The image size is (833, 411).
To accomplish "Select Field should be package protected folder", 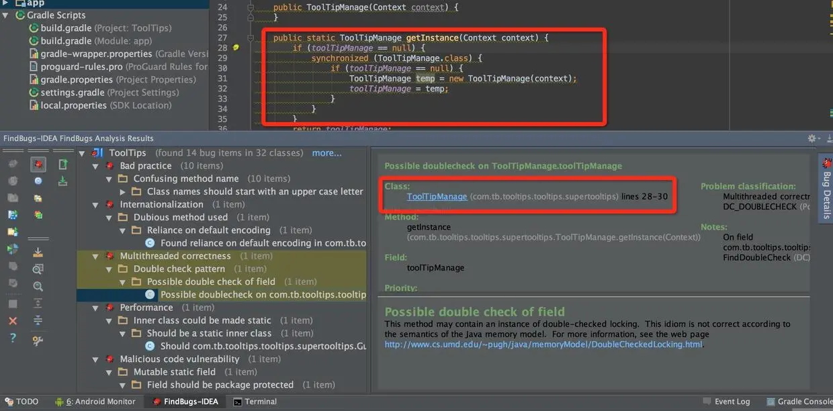I will [x=220, y=385].
